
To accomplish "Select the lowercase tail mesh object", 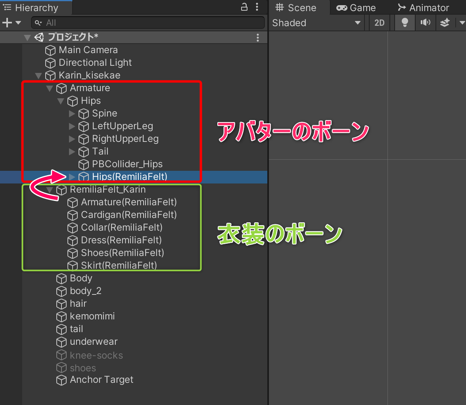I will tap(77, 329).
